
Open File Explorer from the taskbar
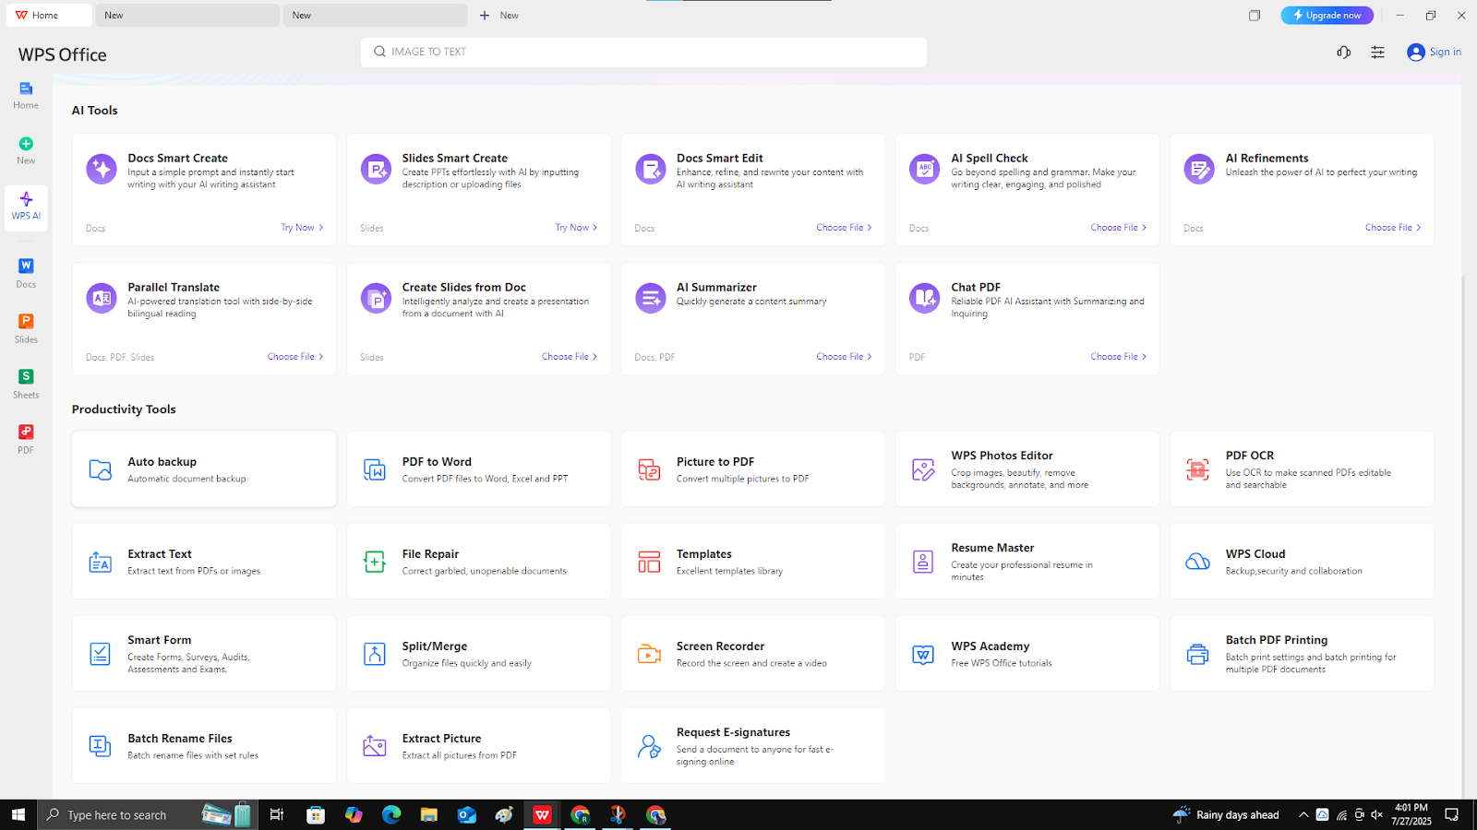(x=428, y=814)
